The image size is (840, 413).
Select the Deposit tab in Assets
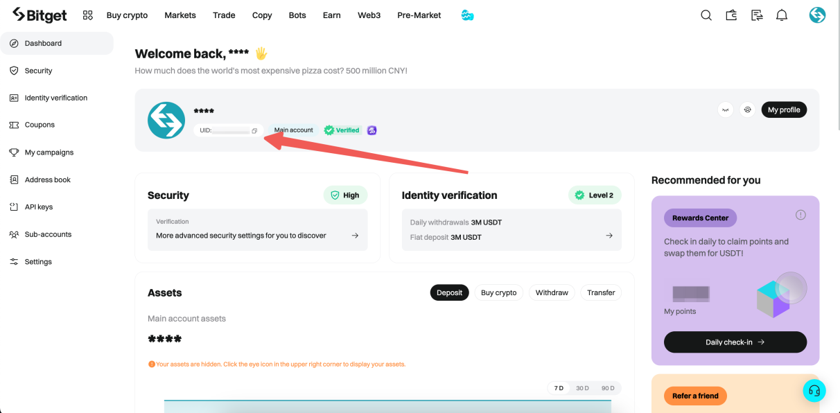[x=449, y=292]
